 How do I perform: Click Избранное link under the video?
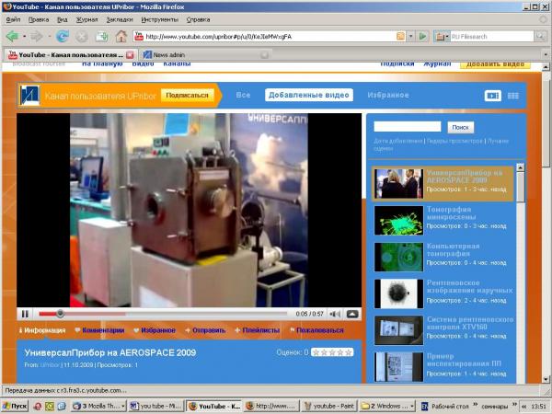[x=157, y=330]
